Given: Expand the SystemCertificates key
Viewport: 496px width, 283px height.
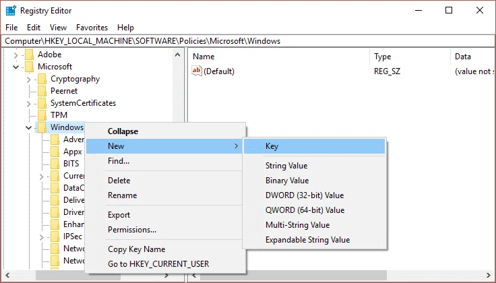Looking at the screenshot, I should pos(28,103).
